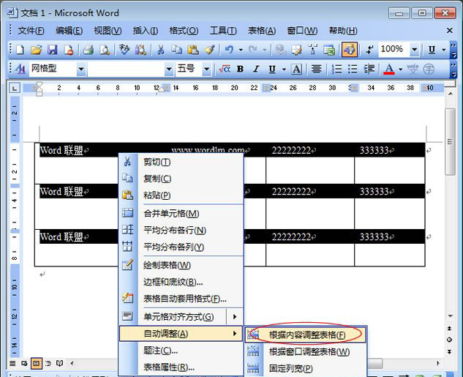Switch to Normal view button at bottom left
This screenshot has width=463, height=377.
click(12, 363)
